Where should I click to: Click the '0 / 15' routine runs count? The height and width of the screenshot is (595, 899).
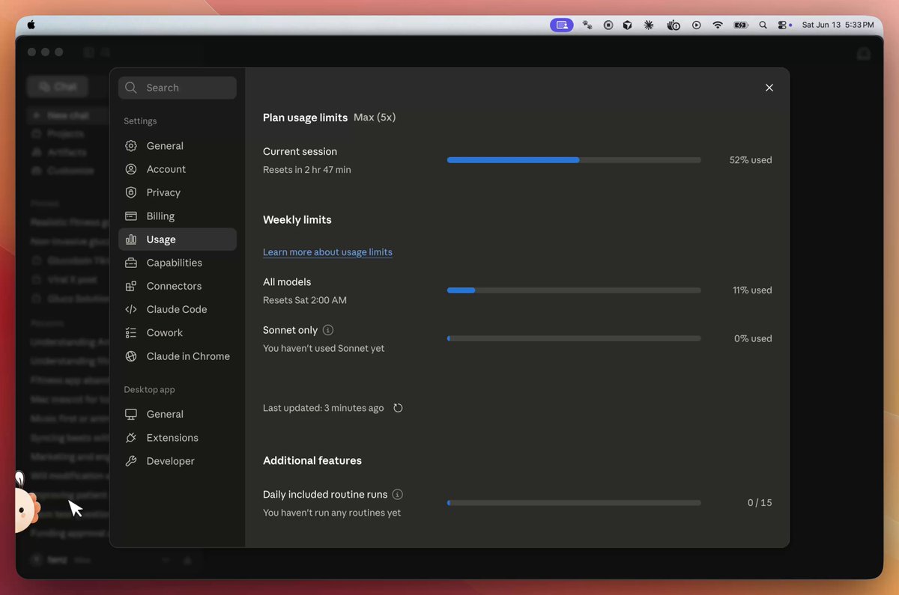tap(760, 503)
